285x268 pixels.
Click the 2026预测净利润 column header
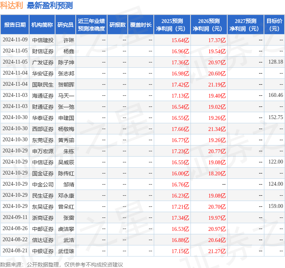pos(208,25)
